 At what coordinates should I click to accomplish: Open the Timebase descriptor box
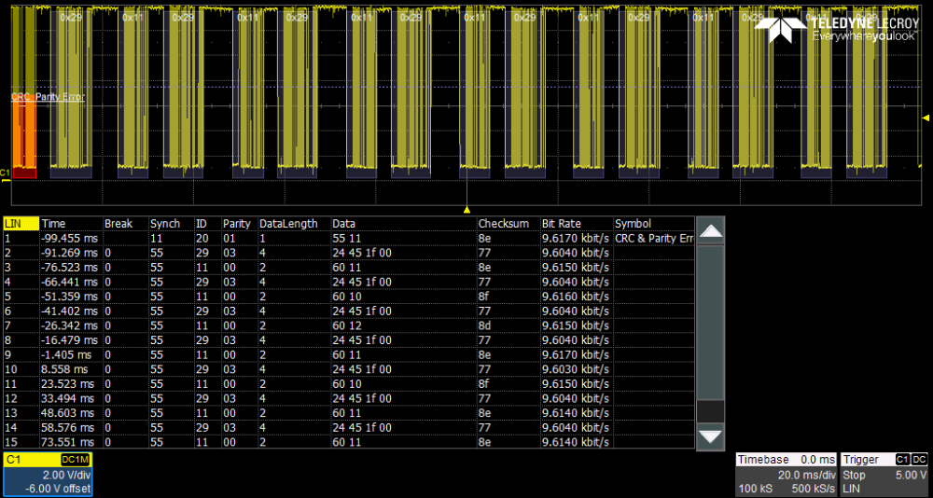pyautogui.click(x=786, y=475)
